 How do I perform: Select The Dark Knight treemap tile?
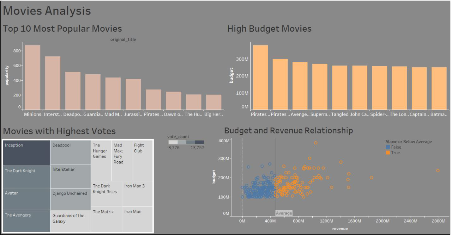click(27, 177)
